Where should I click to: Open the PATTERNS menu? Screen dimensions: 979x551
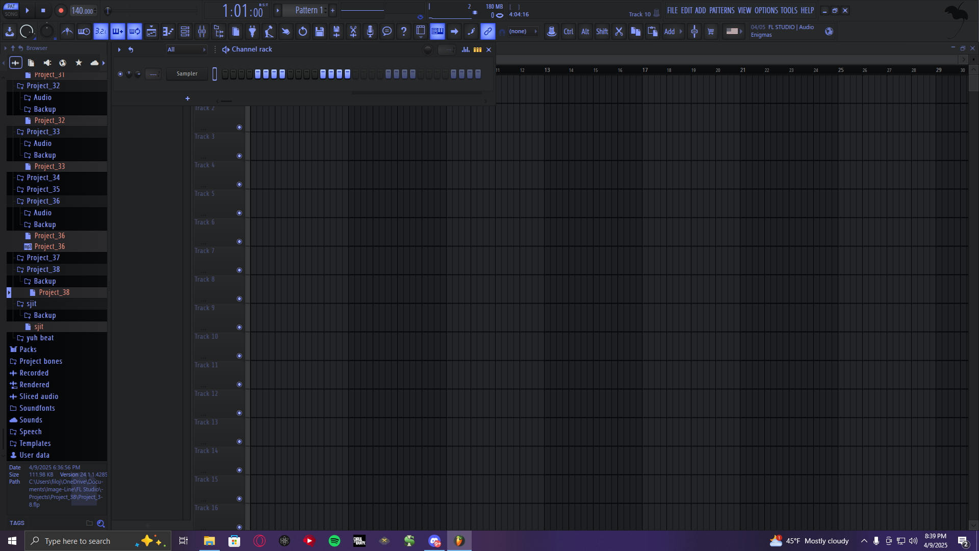pos(722,10)
